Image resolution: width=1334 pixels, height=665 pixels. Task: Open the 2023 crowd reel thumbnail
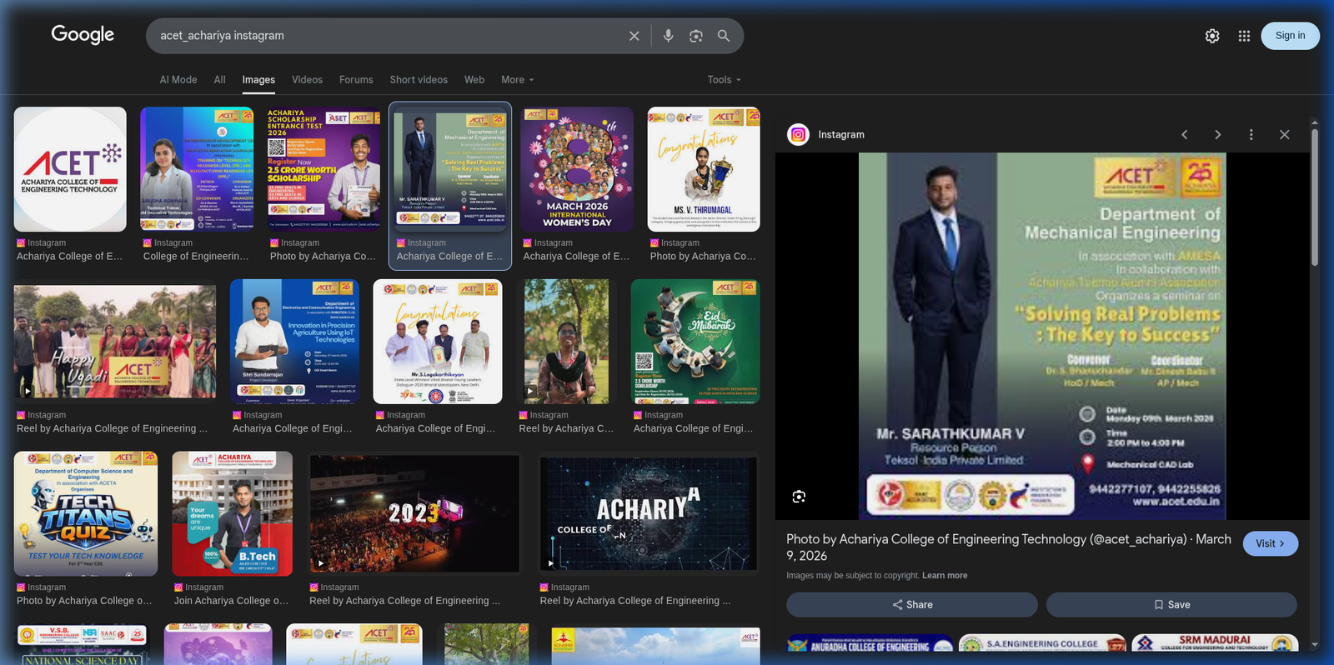coord(414,514)
